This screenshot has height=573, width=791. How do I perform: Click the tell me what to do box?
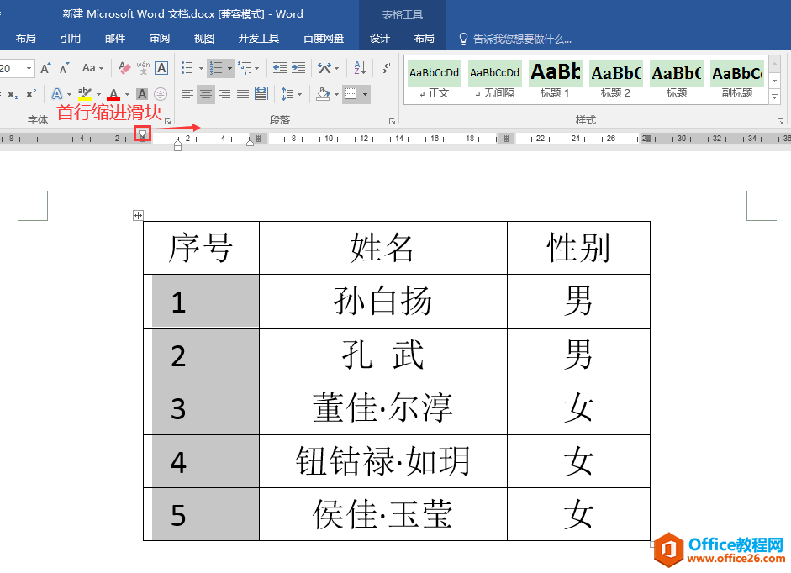[515, 39]
